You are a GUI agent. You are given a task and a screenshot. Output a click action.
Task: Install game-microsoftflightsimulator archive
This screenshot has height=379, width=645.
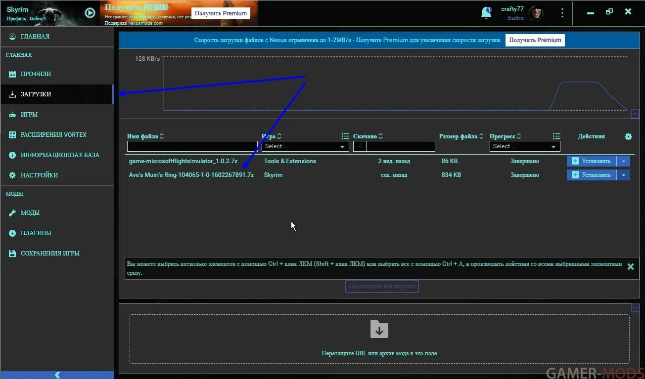click(592, 161)
